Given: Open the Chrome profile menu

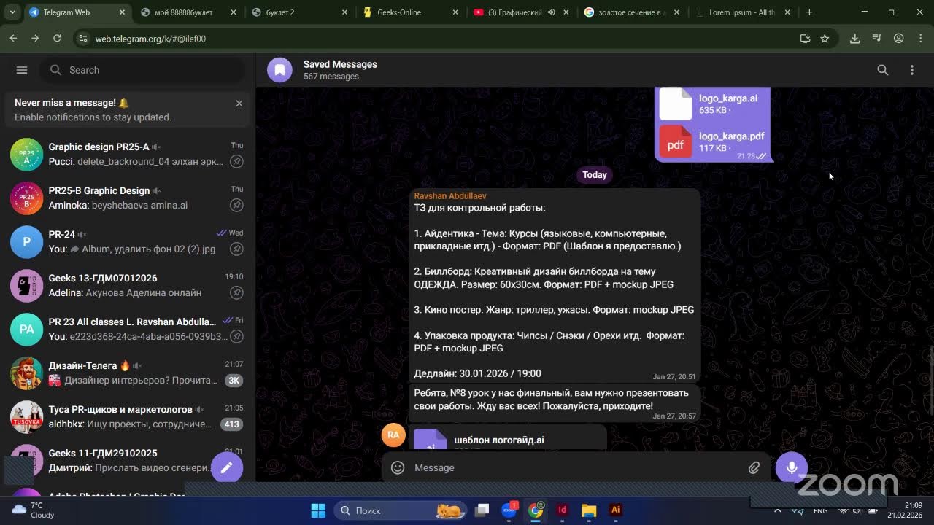Looking at the screenshot, I should coord(899,39).
